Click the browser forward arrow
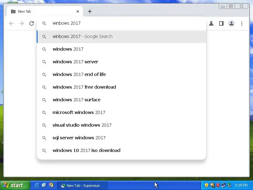This screenshot has width=253, height=190. tap(22, 23)
